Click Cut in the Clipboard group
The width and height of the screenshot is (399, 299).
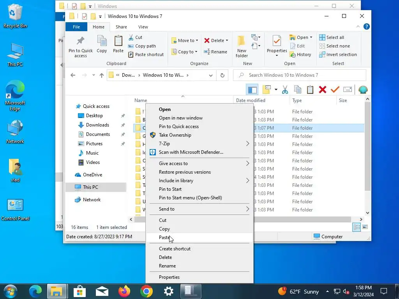[135, 37]
